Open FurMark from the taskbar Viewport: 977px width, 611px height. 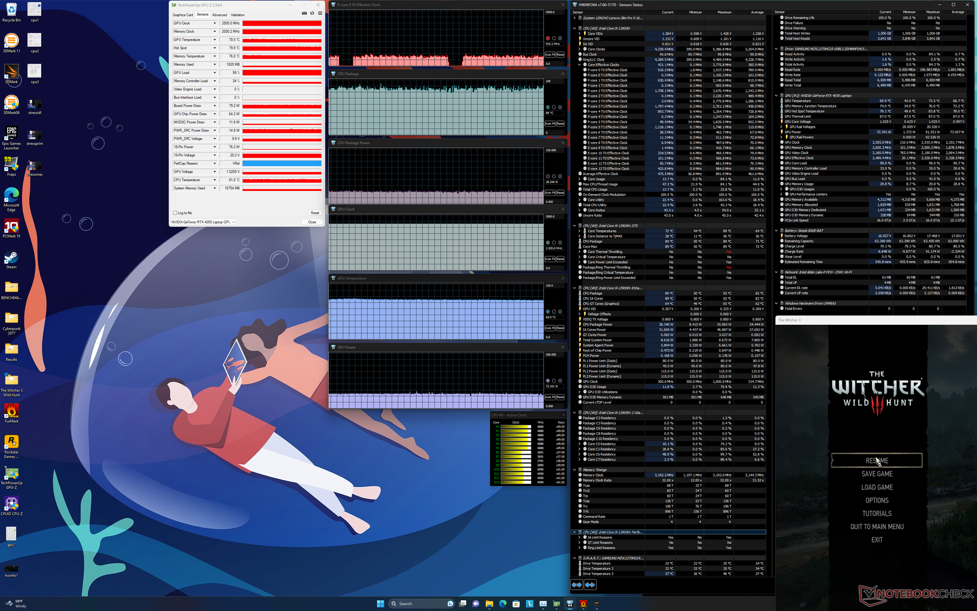click(583, 603)
